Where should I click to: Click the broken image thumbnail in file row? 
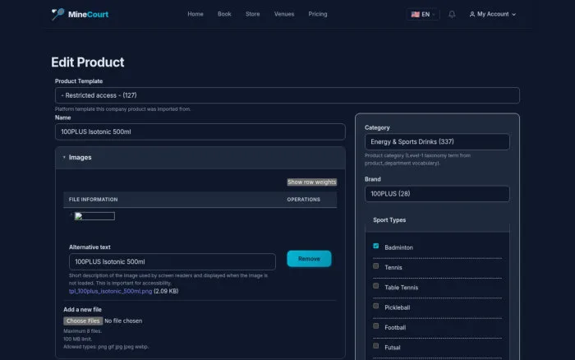(94, 216)
